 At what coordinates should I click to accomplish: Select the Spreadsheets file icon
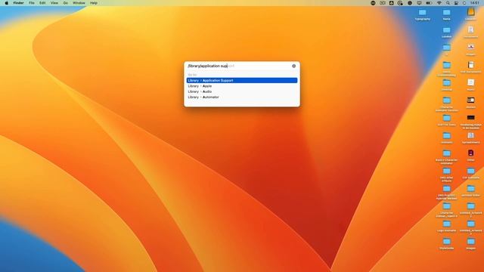470,136
